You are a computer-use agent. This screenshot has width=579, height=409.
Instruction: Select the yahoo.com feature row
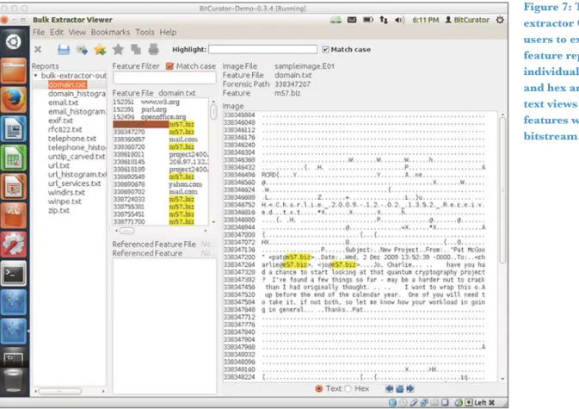coord(160,184)
